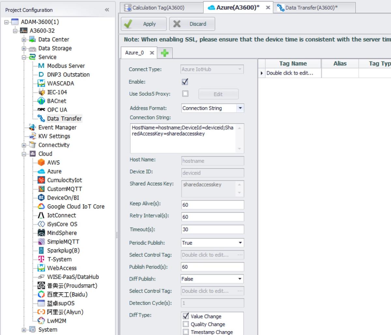Click the LwM2M icon

tap(41, 321)
